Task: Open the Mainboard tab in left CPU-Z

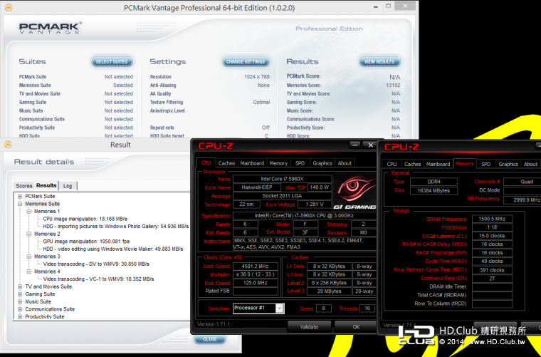Action: (252, 163)
